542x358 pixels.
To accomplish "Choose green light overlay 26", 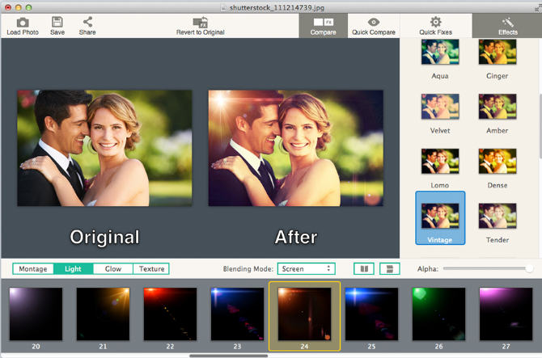I will pyautogui.click(x=438, y=314).
